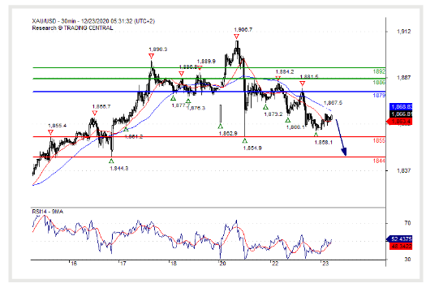Click green triangle marker above 1,873.2
Screen dimensions: 426x292
coord(265,107)
